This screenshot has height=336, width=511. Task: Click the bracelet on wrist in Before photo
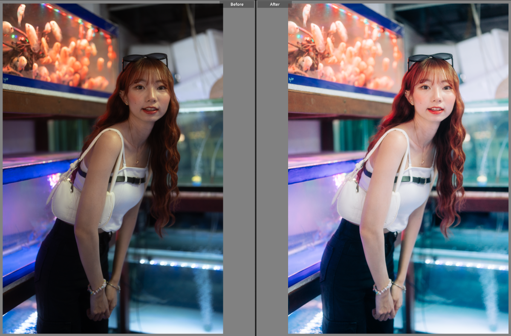[97, 287]
